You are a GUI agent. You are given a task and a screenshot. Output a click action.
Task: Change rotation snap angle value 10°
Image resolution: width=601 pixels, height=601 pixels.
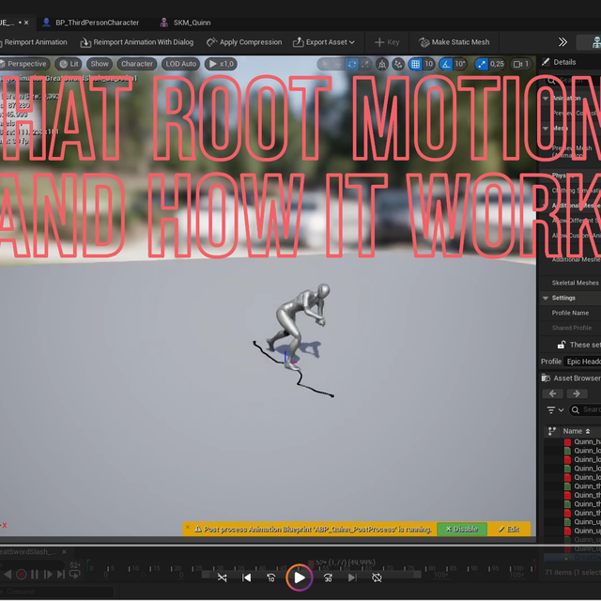pos(460,64)
